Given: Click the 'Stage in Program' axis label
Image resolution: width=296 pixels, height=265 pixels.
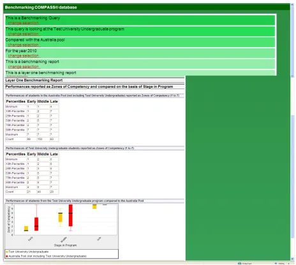Looking at the screenshot, I should [65, 245].
